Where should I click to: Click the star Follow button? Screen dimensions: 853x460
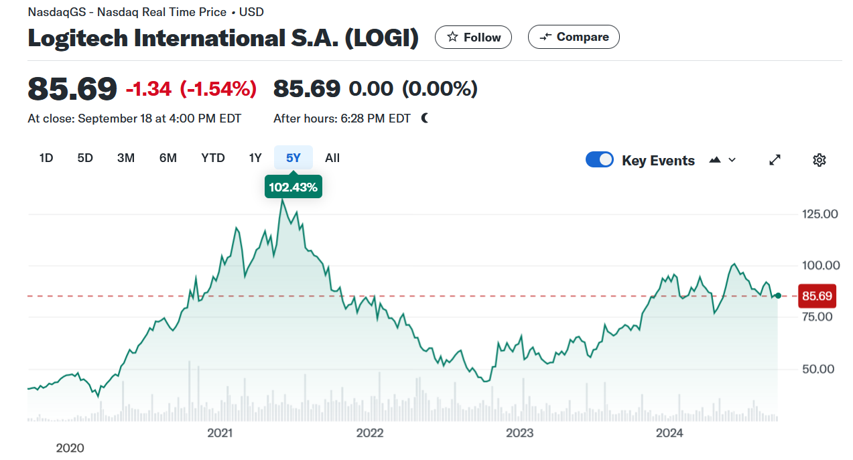[x=473, y=37]
